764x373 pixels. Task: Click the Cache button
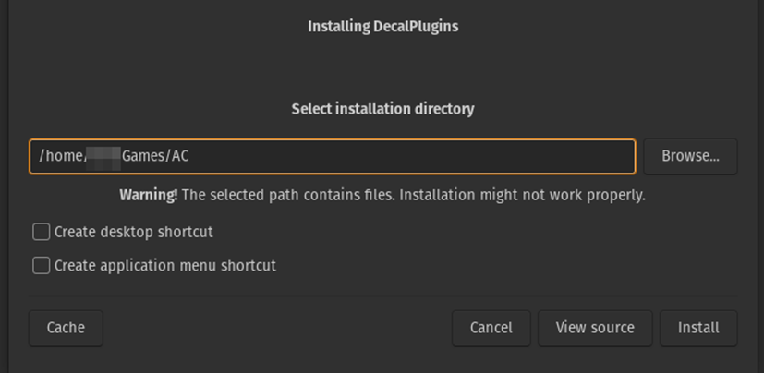pos(66,328)
